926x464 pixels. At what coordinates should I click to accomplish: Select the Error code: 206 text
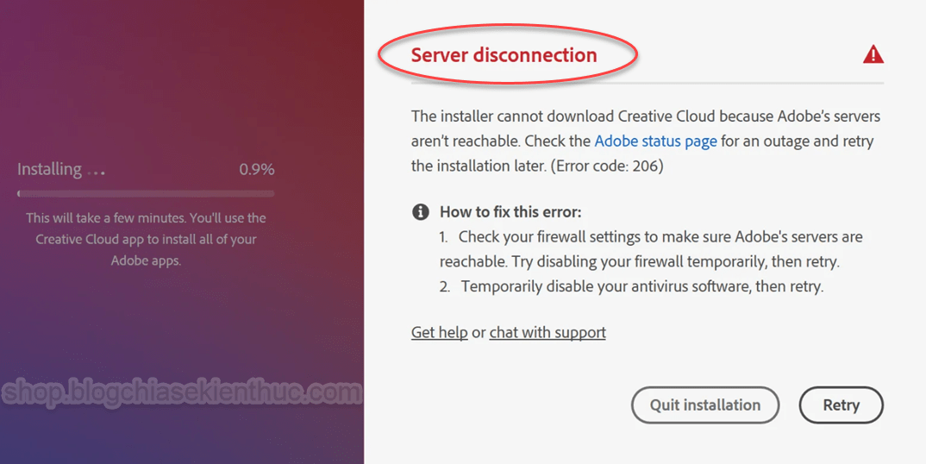point(606,166)
